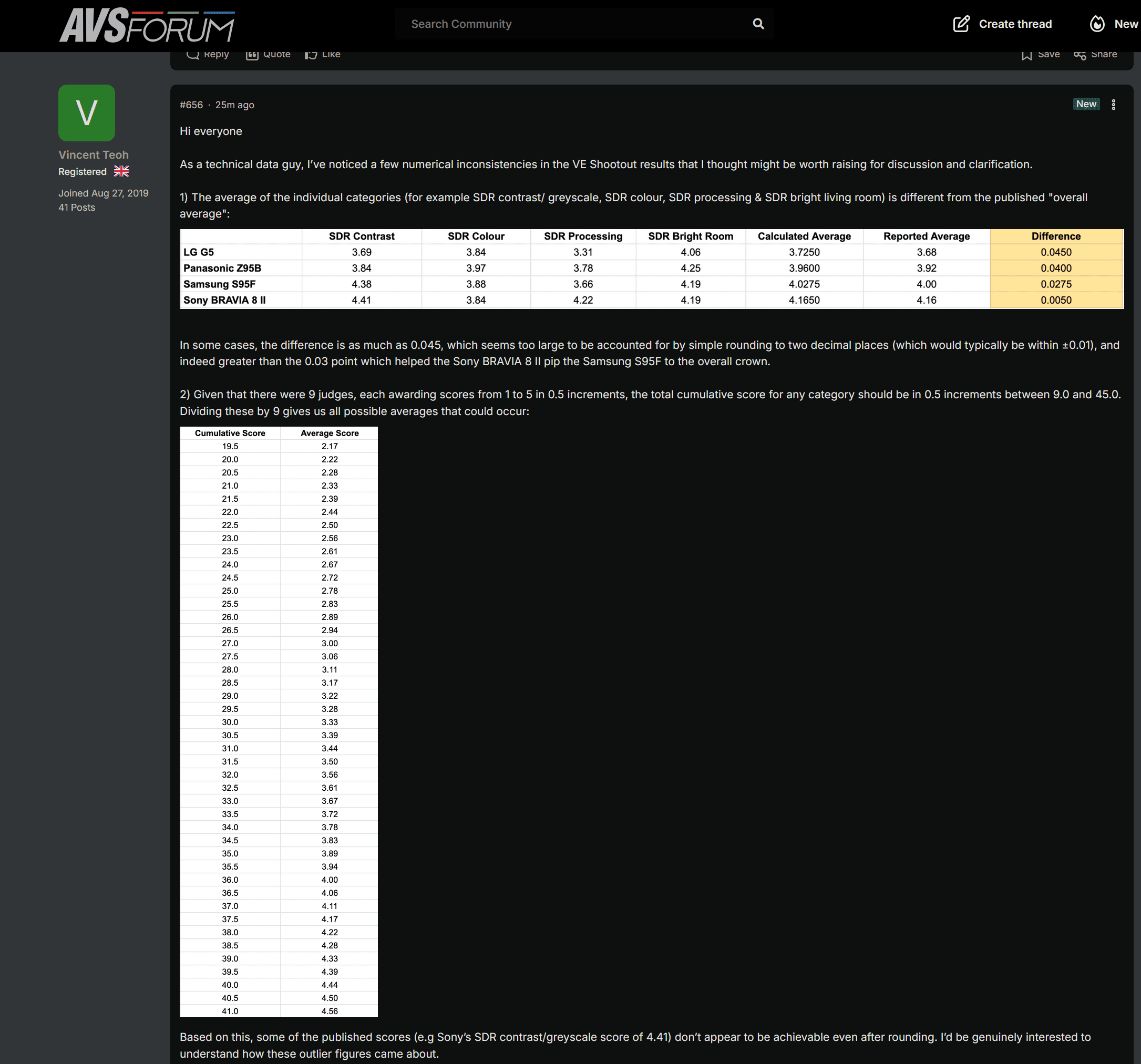Screen dimensions: 1141x1064
Task: Click the Reply speech bubble icon
Action: [x=193, y=54]
